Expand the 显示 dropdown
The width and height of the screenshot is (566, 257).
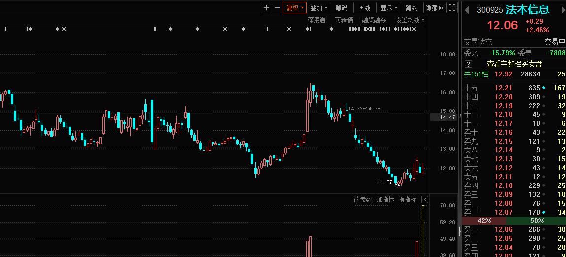389,7
